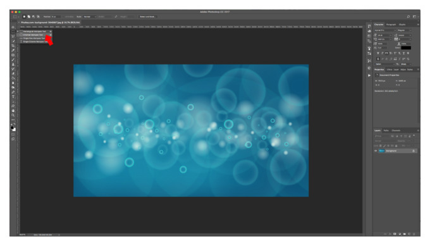The image size is (430, 246).
Task: Select the Eyedropper tool
Action: click(x=13, y=50)
